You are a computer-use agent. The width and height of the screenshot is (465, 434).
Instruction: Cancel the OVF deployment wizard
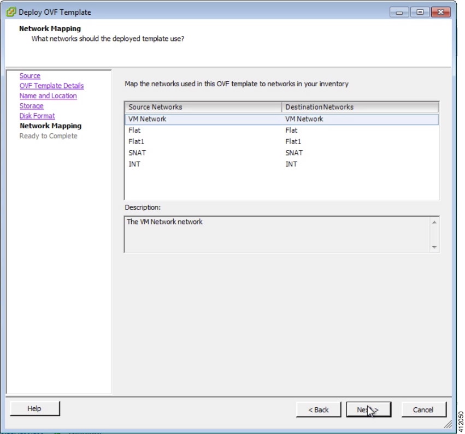(x=424, y=409)
